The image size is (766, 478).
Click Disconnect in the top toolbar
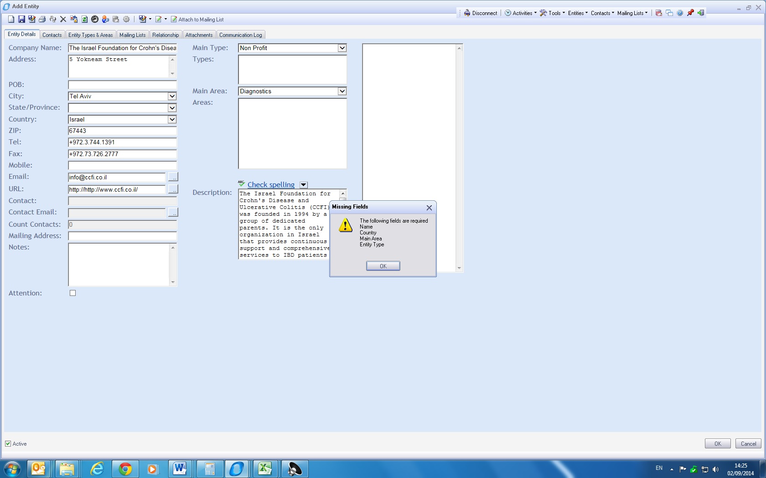click(481, 13)
